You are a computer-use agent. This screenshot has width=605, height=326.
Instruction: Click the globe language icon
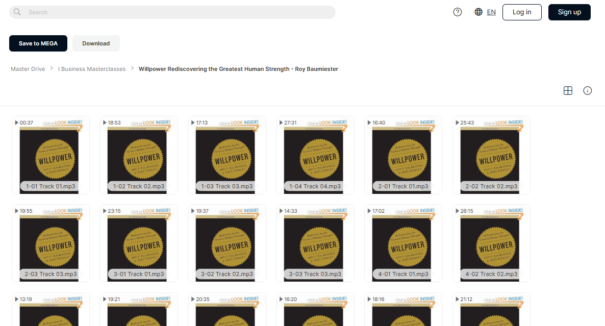478,12
